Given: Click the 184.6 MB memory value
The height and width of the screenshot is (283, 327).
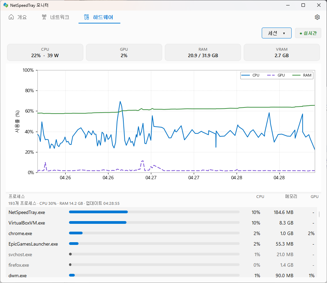Looking at the screenshot, I should (x=283, y=212).
